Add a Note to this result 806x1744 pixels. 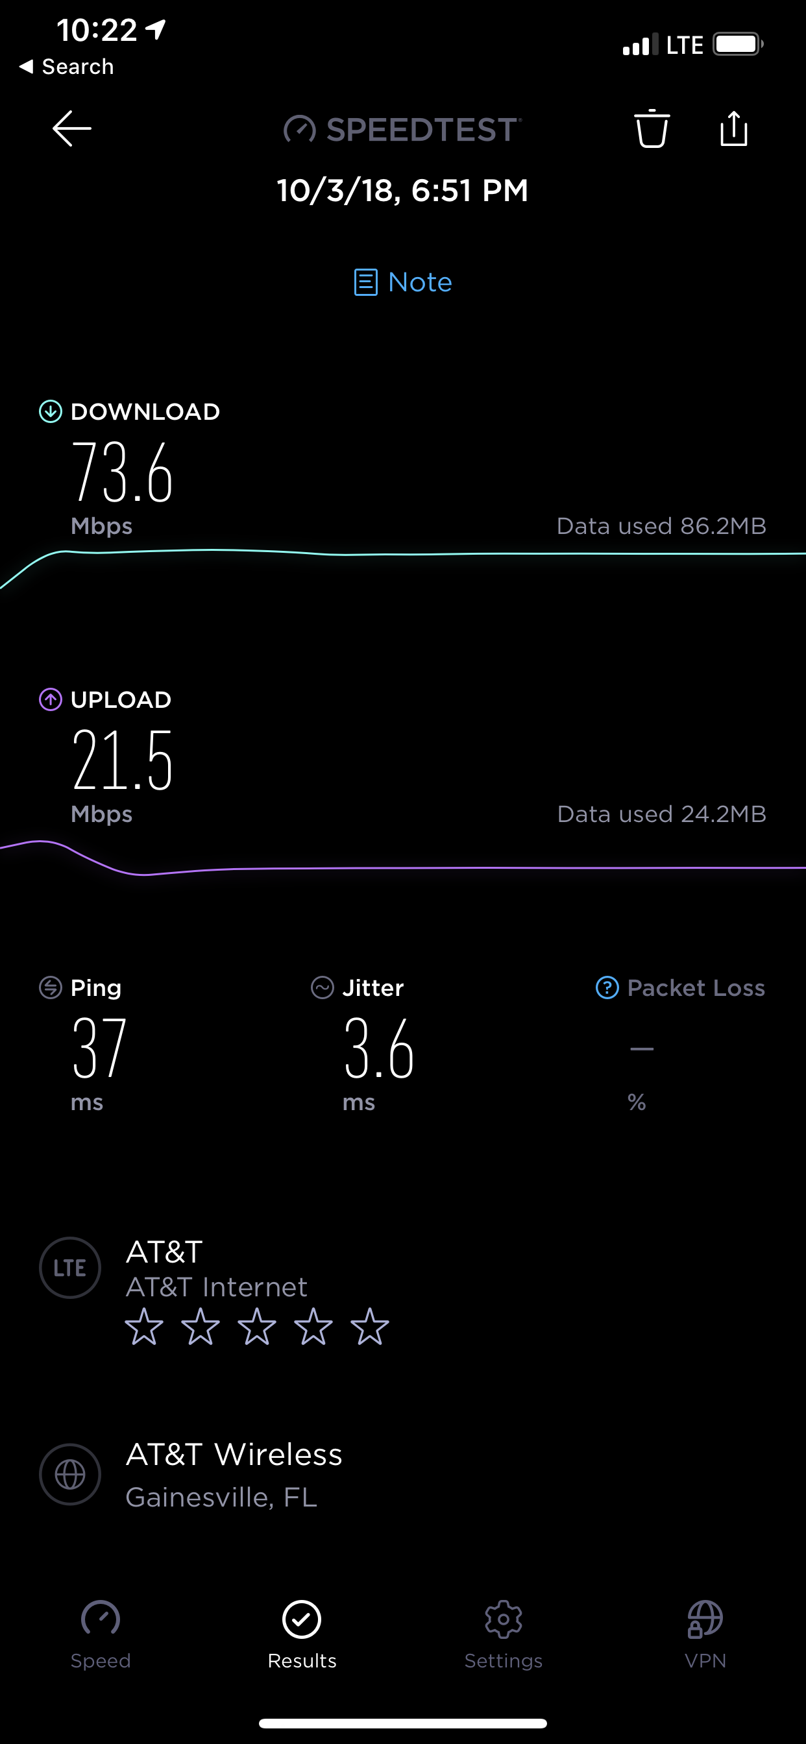[403, 282]
